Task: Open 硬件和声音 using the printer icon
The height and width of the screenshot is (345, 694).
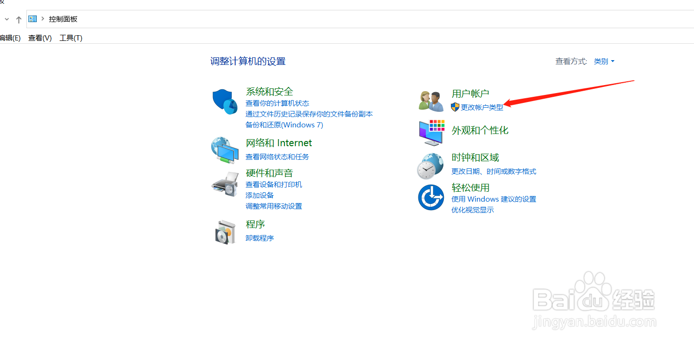Action: [x=225, y=184]
